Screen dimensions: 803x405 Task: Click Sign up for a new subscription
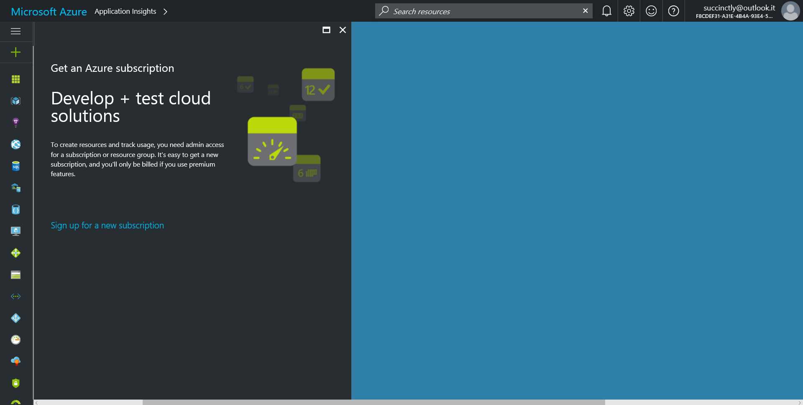[107, 225]
